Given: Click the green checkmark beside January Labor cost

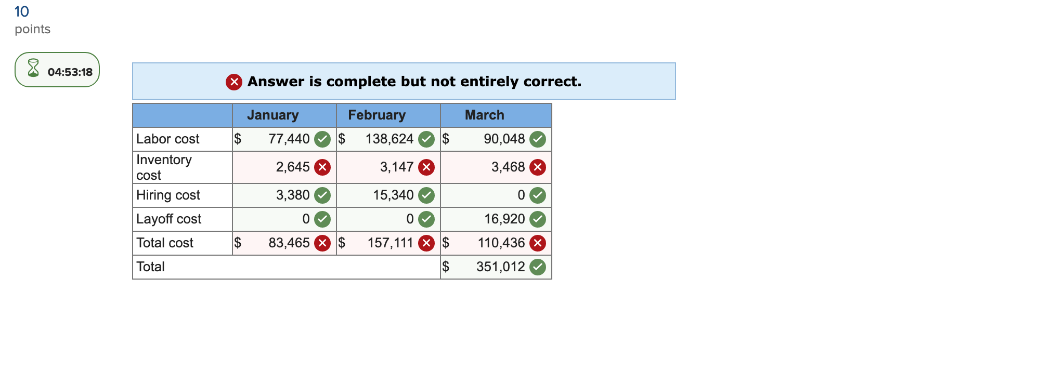Looking at the screenshot, I should pos(322,139).
